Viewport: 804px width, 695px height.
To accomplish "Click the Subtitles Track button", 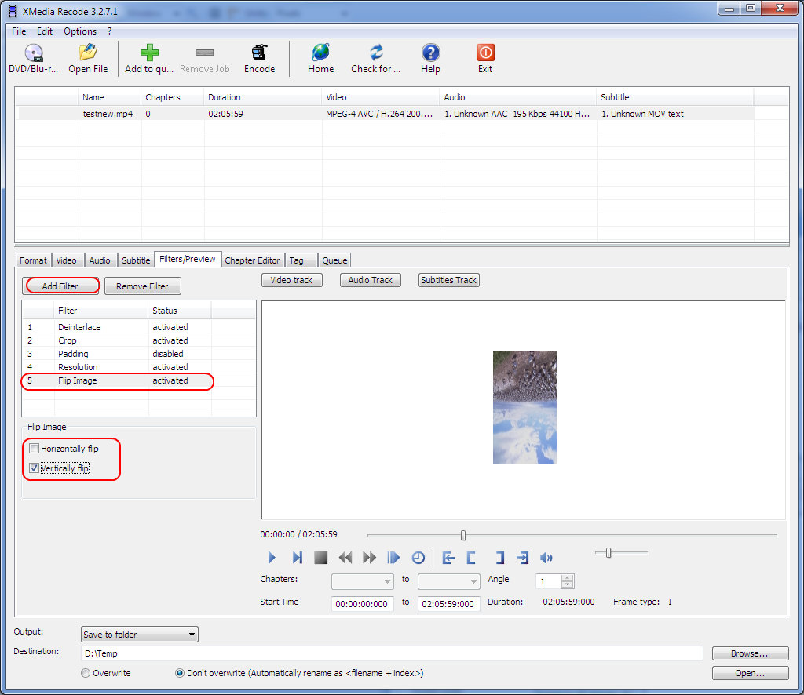I will pos(448,280).
